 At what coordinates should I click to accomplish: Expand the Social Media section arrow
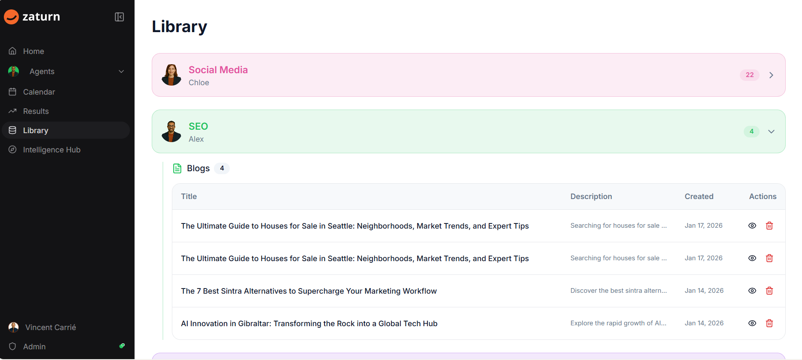coord(771,75)
